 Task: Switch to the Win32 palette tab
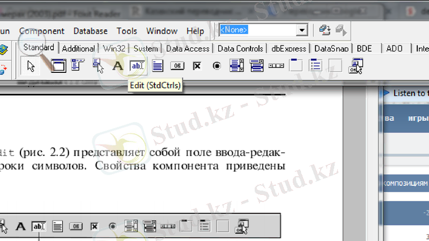[x=114, y=49]
